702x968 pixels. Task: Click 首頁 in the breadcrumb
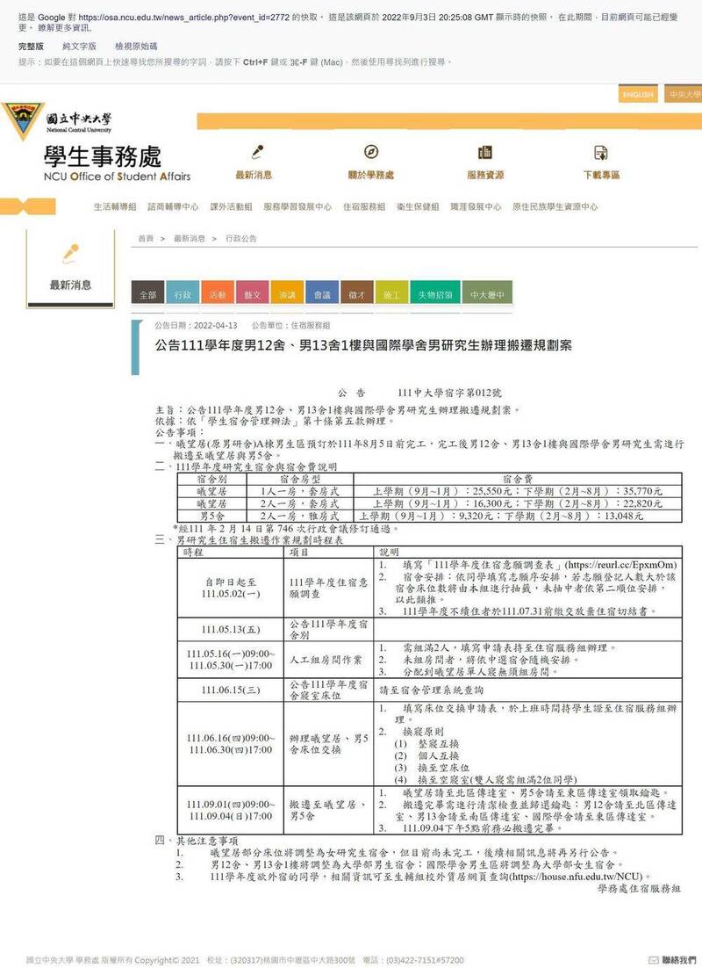coord(146,238)
